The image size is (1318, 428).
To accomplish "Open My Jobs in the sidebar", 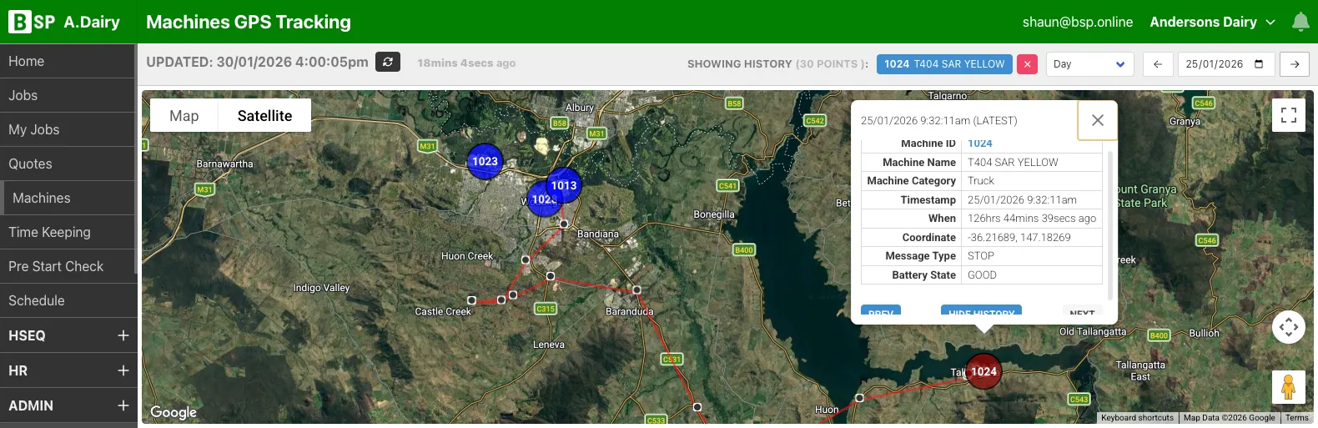I will pos(68,129).
